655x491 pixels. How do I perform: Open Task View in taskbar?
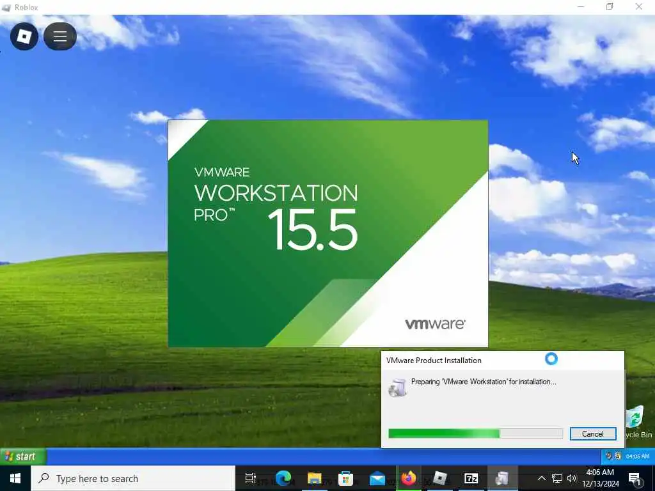point(251,478)
